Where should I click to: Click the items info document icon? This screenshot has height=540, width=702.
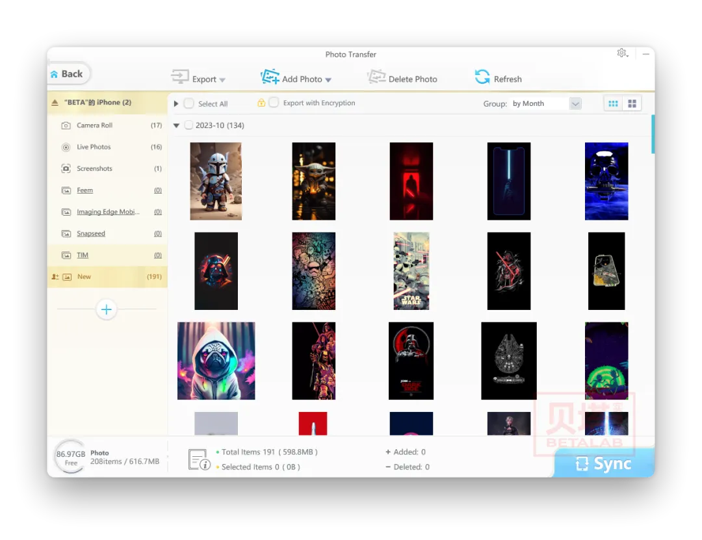point(200,460)
